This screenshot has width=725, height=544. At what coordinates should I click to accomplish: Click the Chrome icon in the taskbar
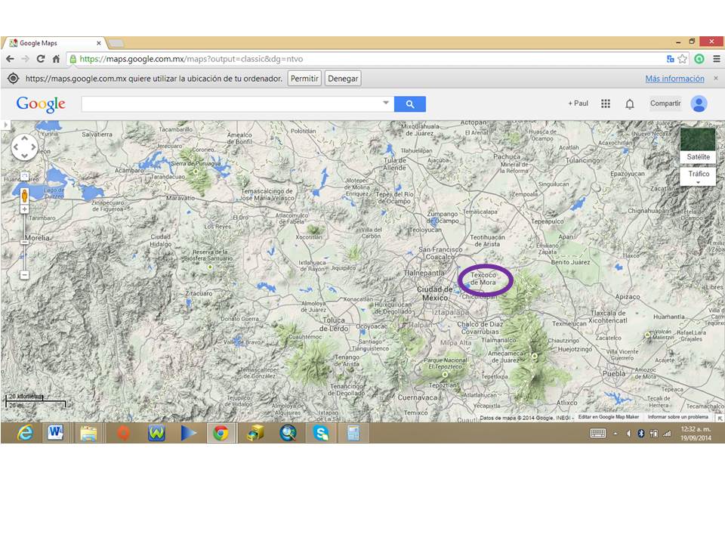point(221,433)
